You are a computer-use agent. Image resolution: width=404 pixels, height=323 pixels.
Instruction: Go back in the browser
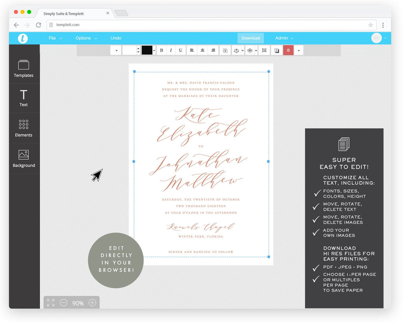16,25
